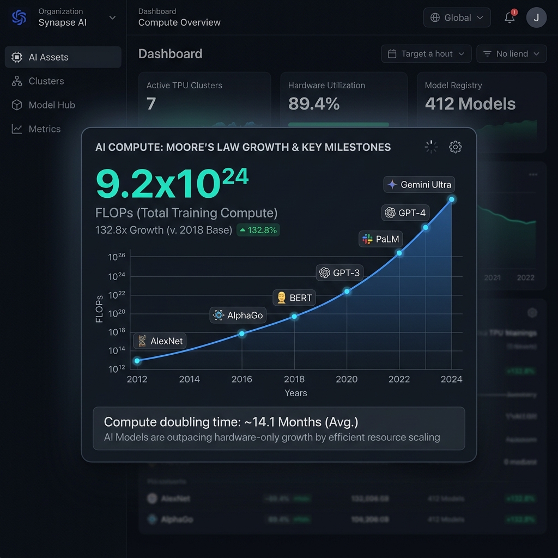Screen dimensions: 558x558
Task: Open the No liend filter dropdown
Action: (511, 54)
